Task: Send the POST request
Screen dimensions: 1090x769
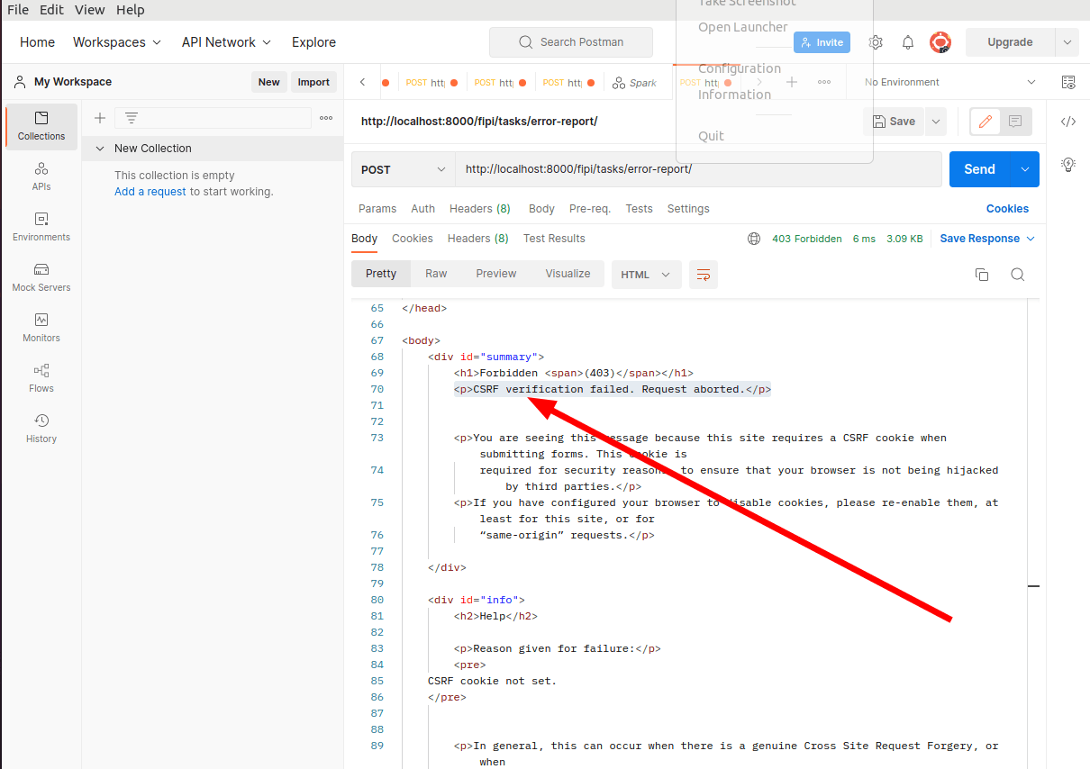Action: coord(980,169)
